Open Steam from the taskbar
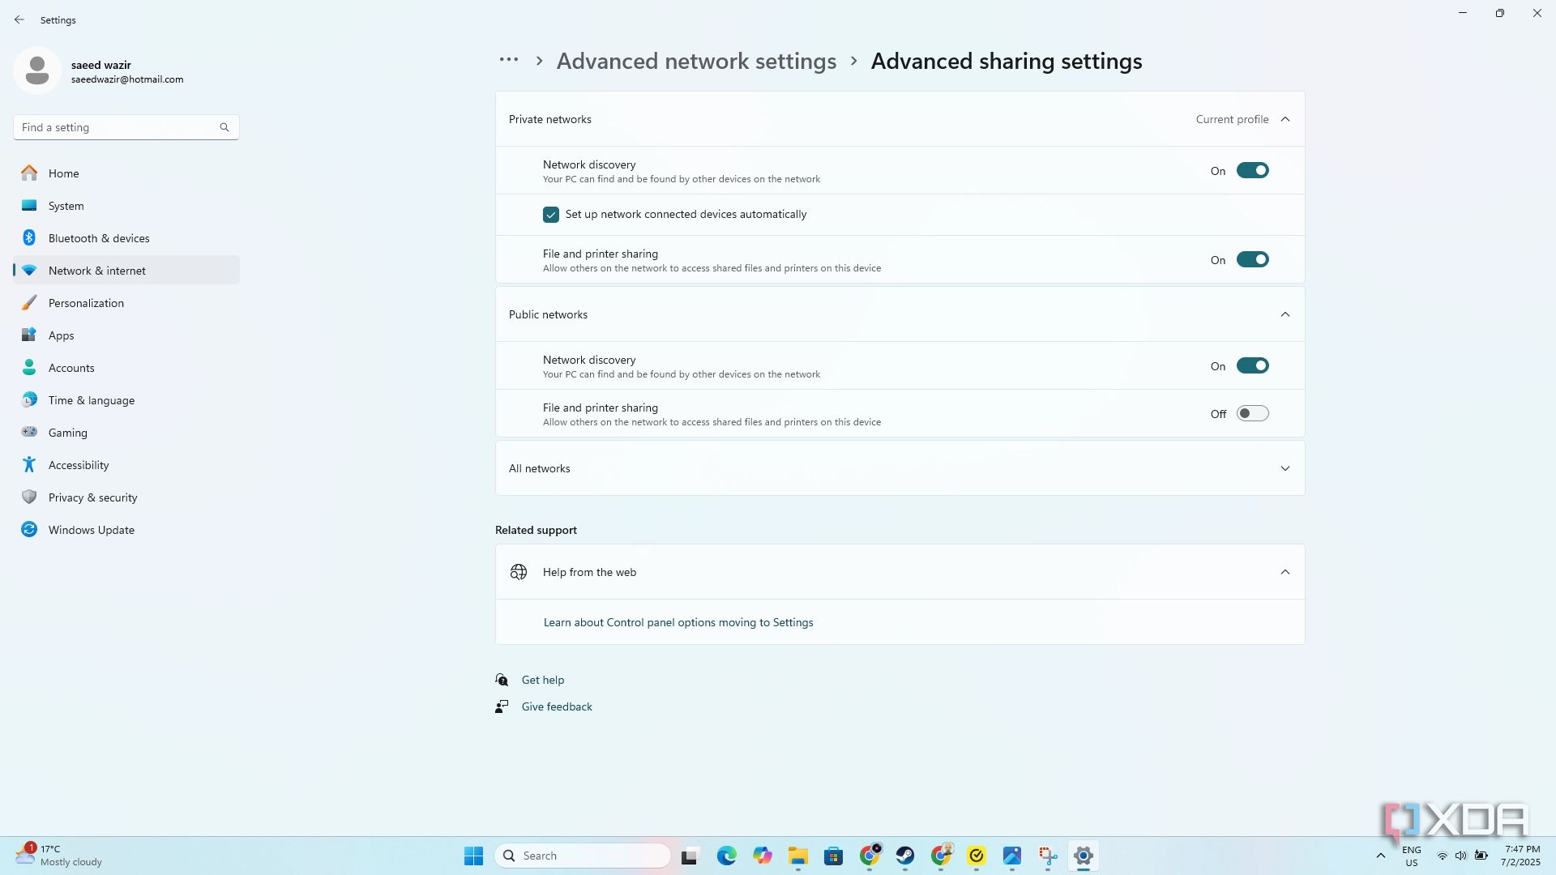Image resolution: width=1556 pixels, height=875 pixels. 904,856
